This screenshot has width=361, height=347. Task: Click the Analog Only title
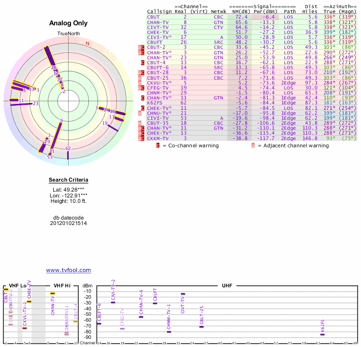point(69,23)
